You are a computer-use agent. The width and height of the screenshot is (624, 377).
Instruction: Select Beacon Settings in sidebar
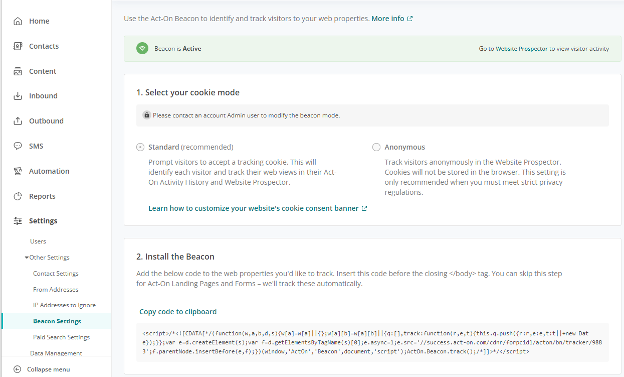(57, 321)
